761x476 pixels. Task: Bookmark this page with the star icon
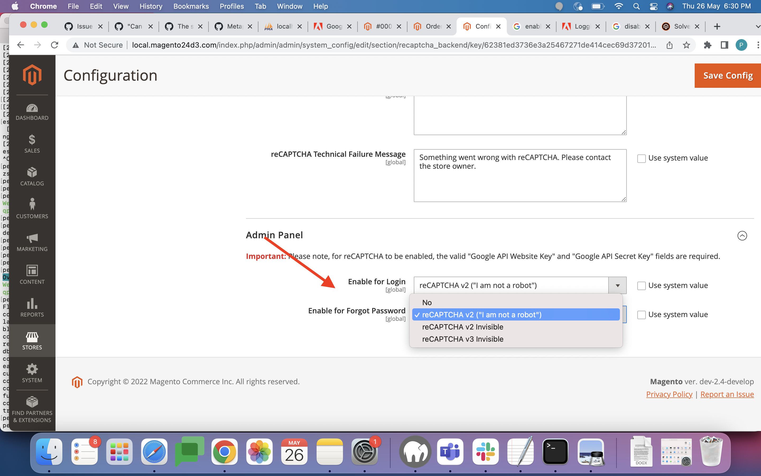click(x=686, y=45)
